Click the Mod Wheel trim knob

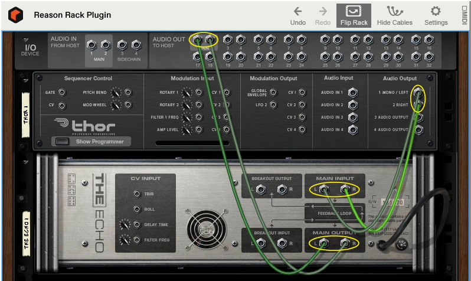coord(116,105)
